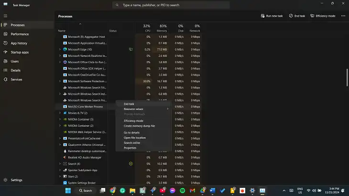
Task: Click the Status column header
Action: (113, 31)
